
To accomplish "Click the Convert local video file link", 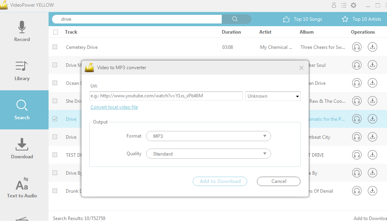I will (x=114, y=107).
